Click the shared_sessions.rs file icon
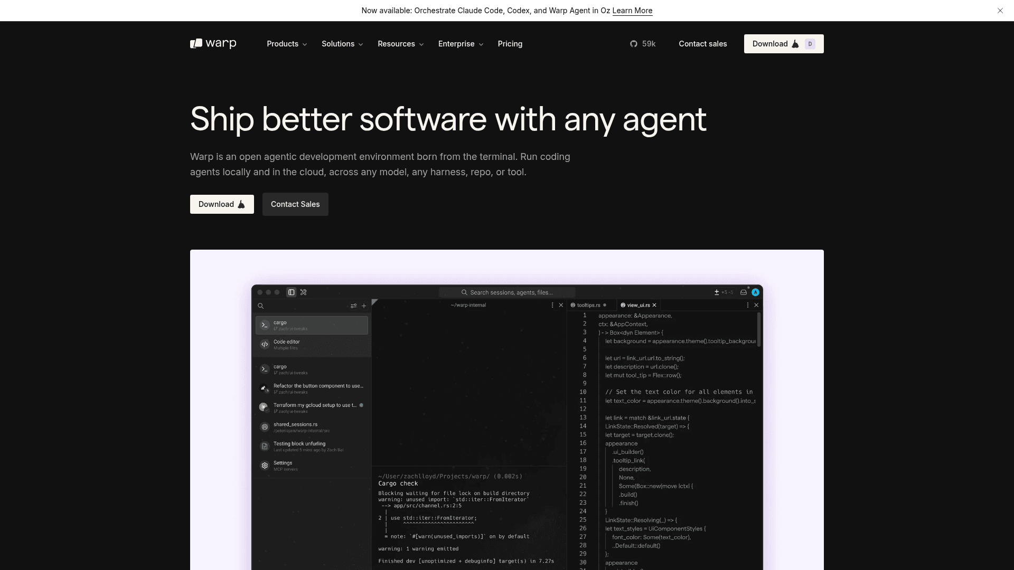The width and height of the screenshot is (1014, 570). (x=265, y=427)
